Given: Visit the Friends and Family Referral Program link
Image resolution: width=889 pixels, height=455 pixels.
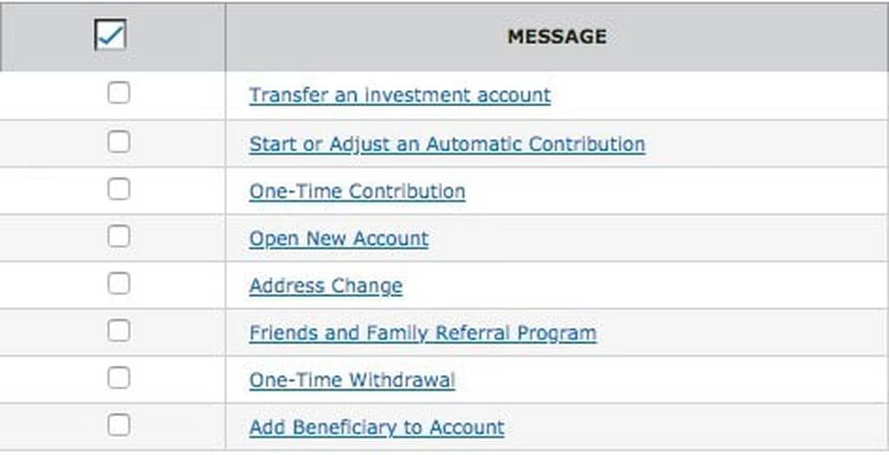Looking at the screenshot, I should coord(422,333).
